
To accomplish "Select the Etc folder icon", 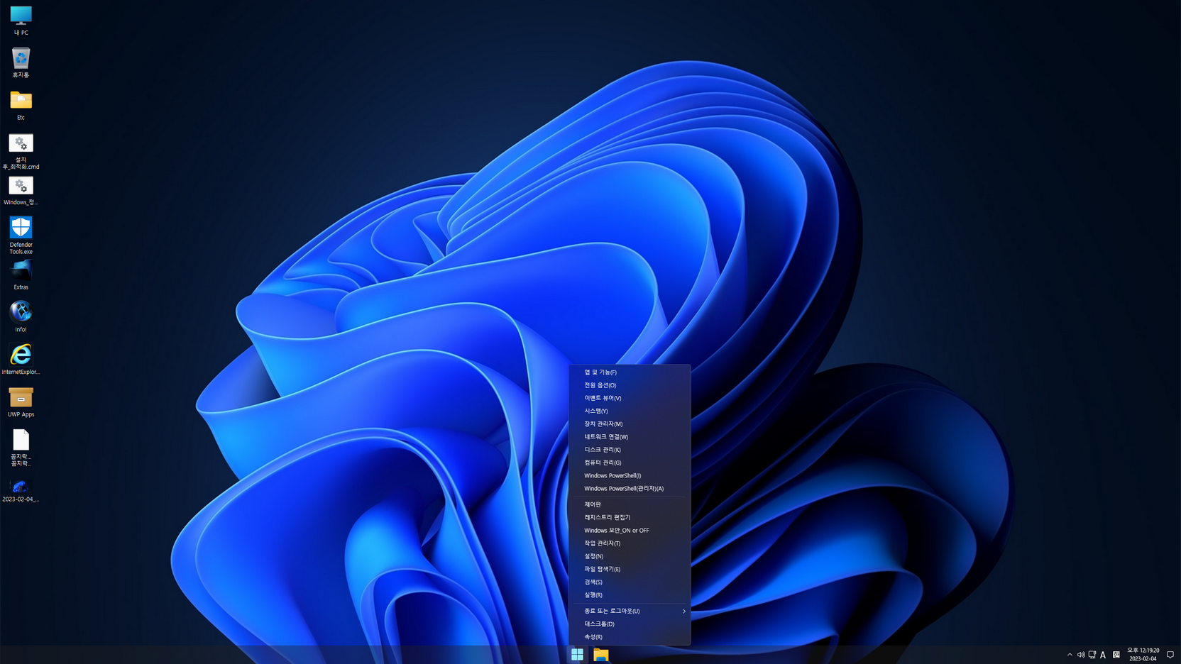I will point(21,105).
